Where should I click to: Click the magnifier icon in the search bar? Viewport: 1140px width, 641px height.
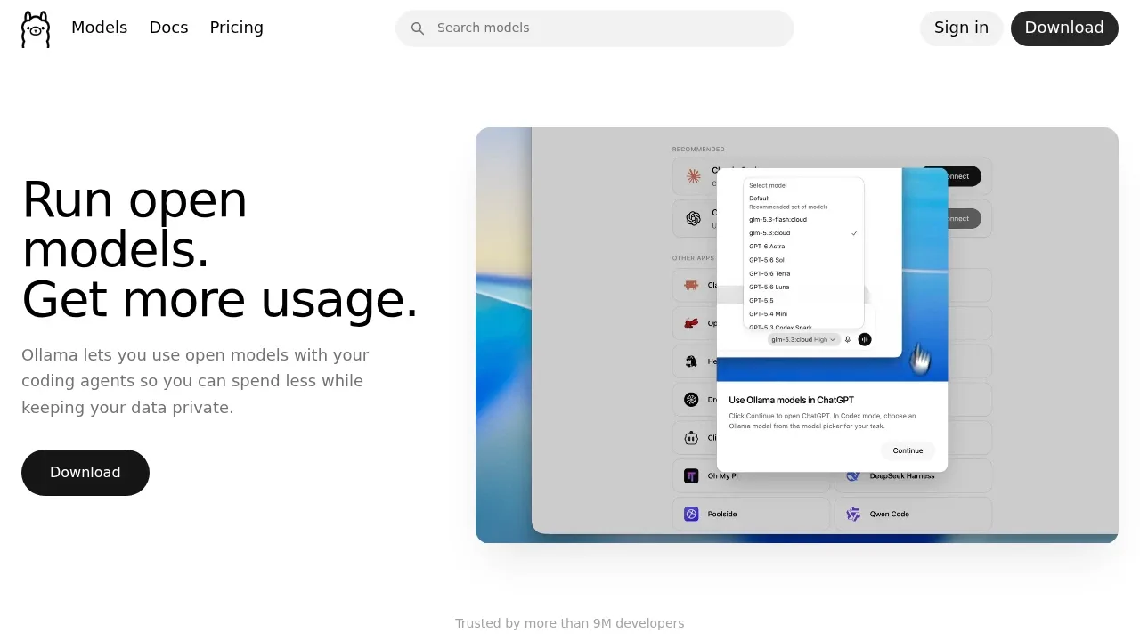click(x=418, y=28)
